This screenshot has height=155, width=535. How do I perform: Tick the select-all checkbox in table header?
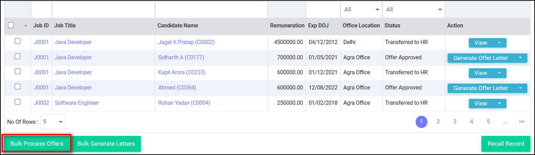[x=11, y=25]
